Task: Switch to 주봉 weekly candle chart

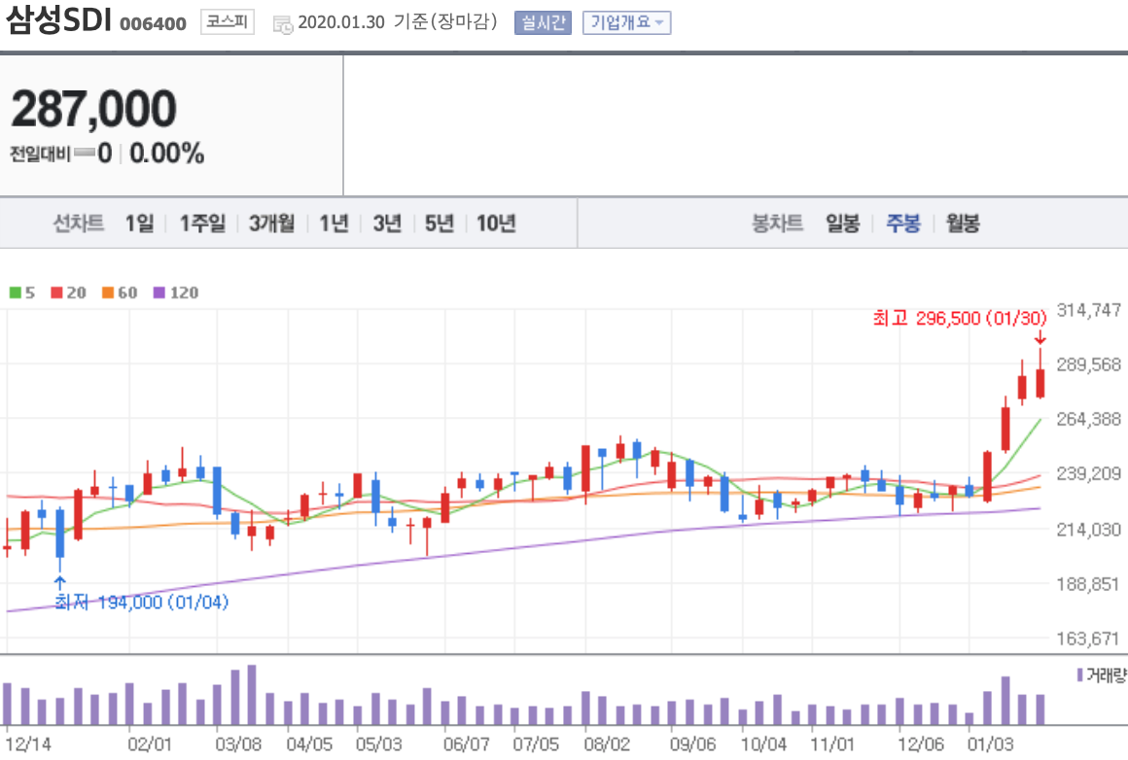Action: point(902,224)
